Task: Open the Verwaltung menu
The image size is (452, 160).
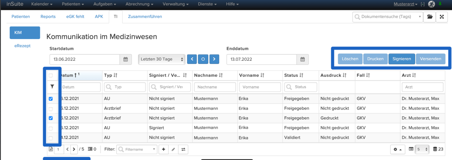Action: tap(176, 4)
